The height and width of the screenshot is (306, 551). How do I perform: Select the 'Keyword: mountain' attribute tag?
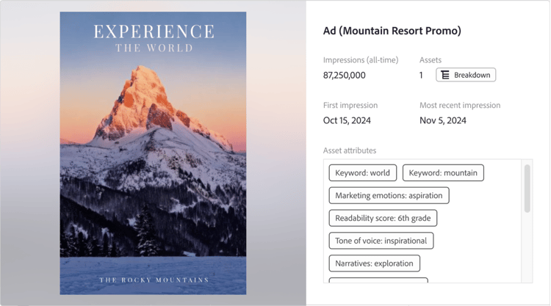tap(443, 173)
